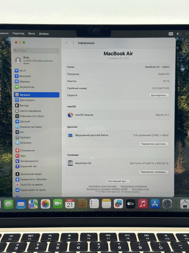Open Apple TV app in Dock

point(131,204)
